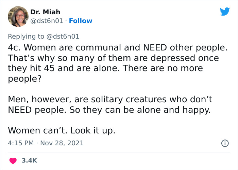Image resolution: width=238 pixels, height=170 pixels.
Task: Click the "There are no more people?" sentence
Action: tap(163, 68)
